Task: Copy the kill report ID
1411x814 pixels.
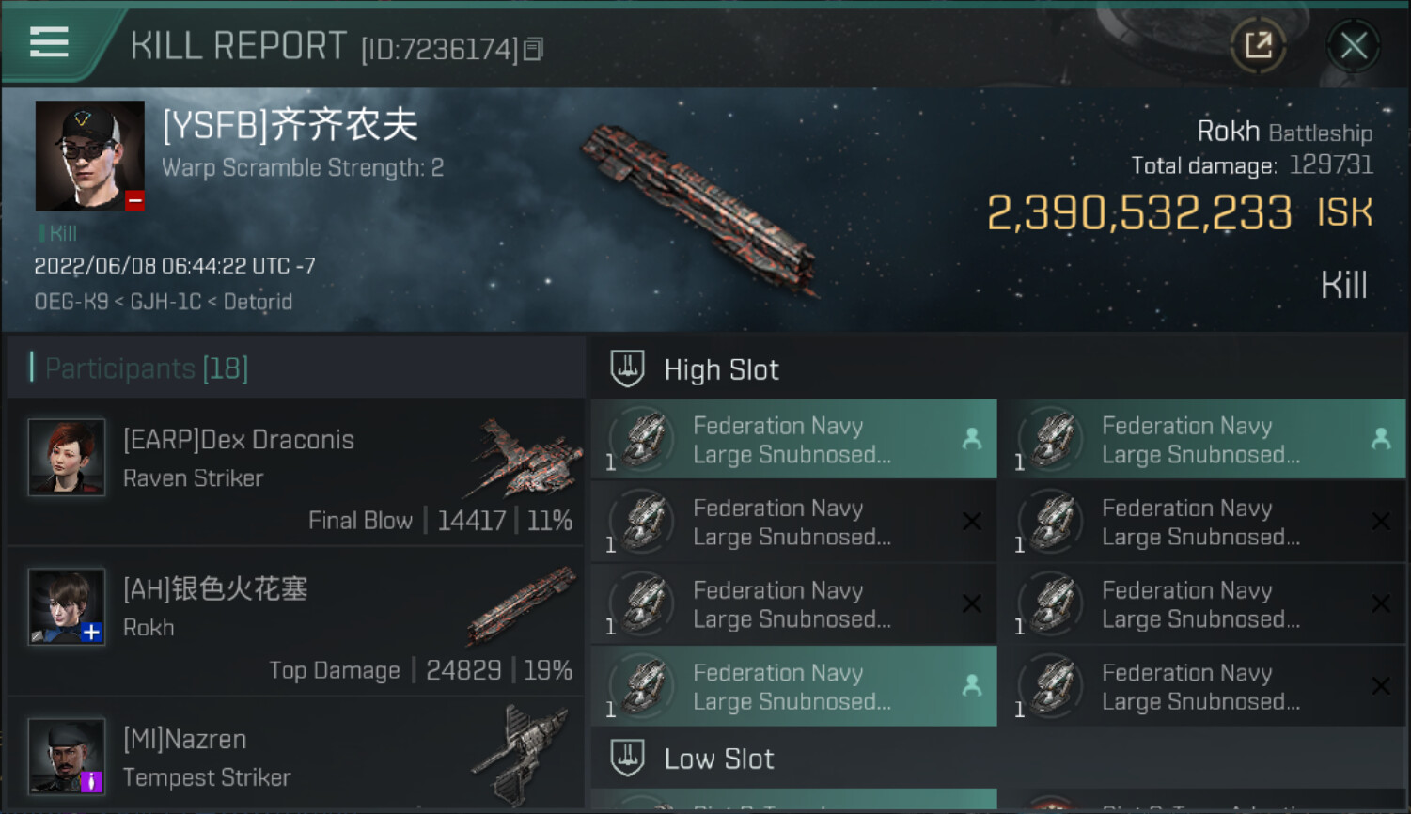Action: [x=533, y=49]
